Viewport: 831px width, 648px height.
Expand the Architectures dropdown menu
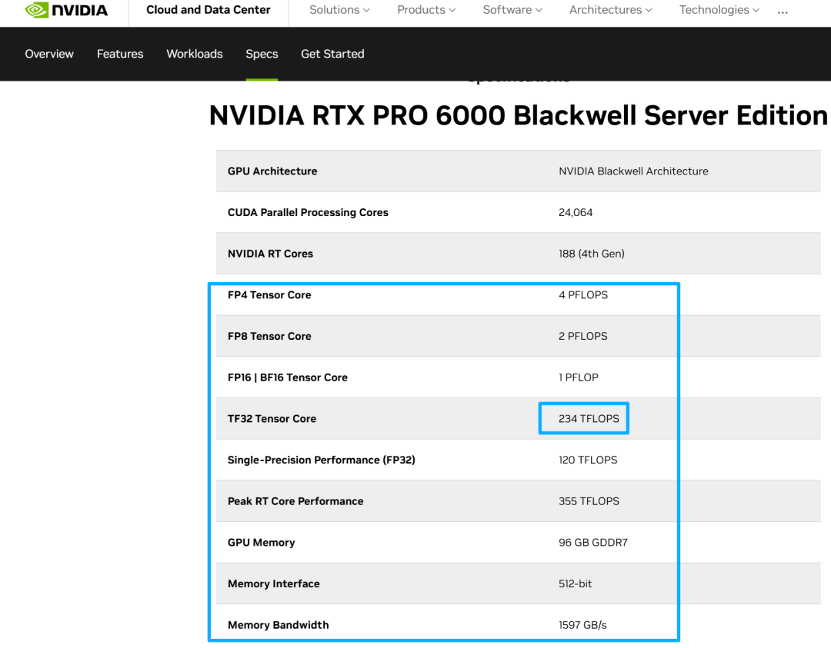coord(610,9)
